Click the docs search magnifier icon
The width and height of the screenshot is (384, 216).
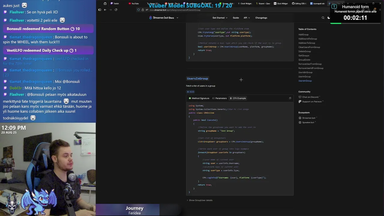(323, 18)
